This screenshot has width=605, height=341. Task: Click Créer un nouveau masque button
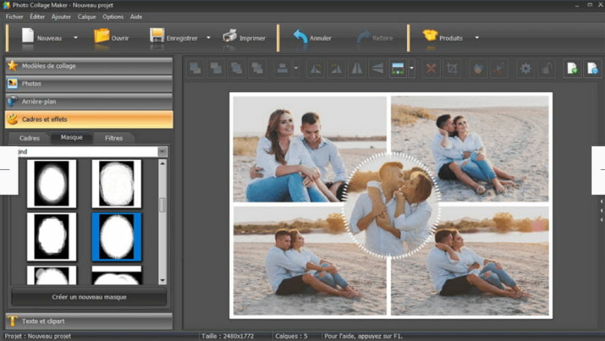point(89,297)
